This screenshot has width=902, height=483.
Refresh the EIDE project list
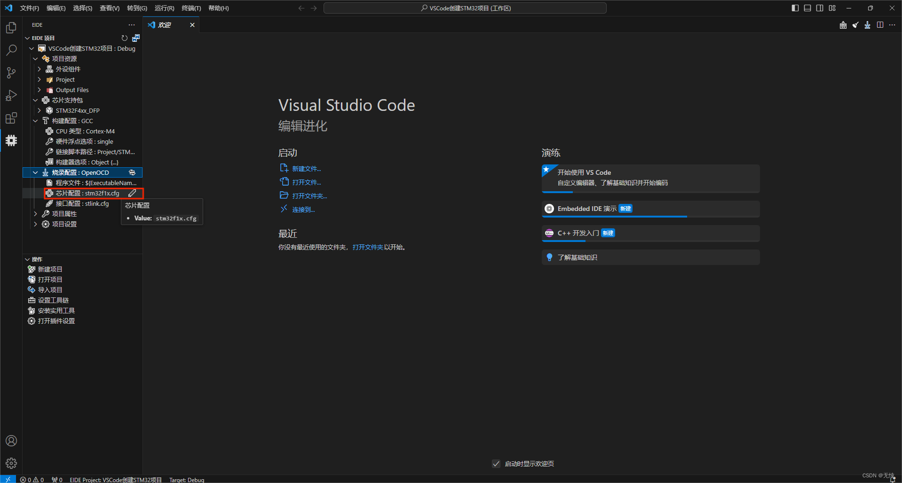tap(125, 38)
